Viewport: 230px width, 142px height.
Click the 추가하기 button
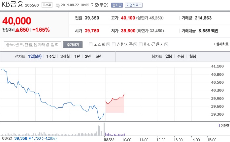(x=73, y=44)
